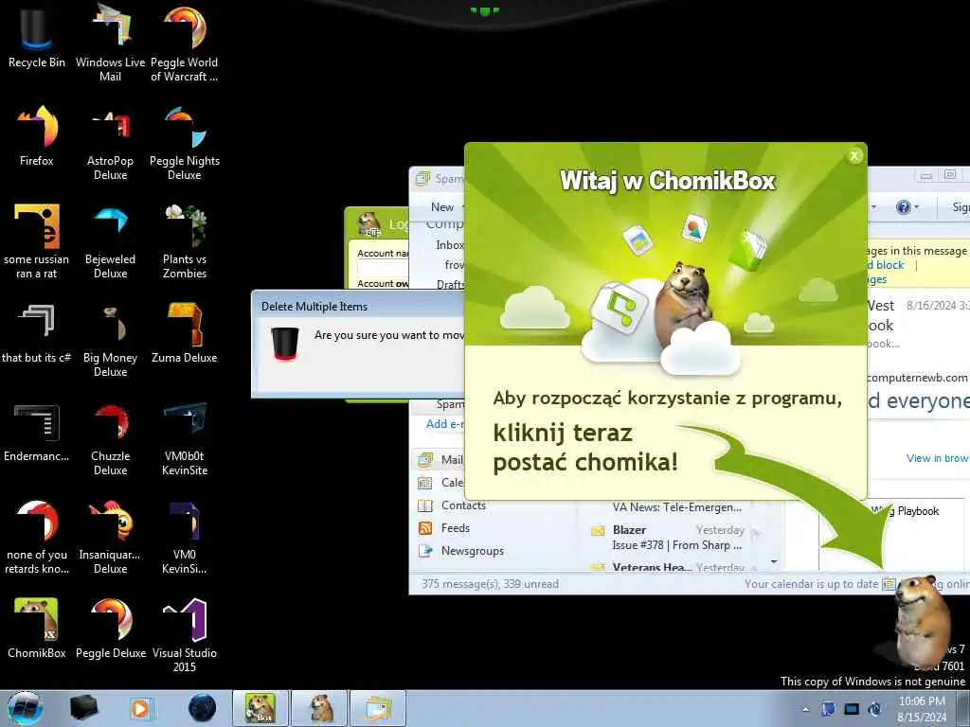Expand the dropdown arrow next to Help icon
970x727 pixels.
click(x=917, y=207)
